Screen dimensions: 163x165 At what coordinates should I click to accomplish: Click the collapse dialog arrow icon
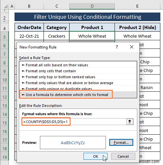(x=130, y=121)
